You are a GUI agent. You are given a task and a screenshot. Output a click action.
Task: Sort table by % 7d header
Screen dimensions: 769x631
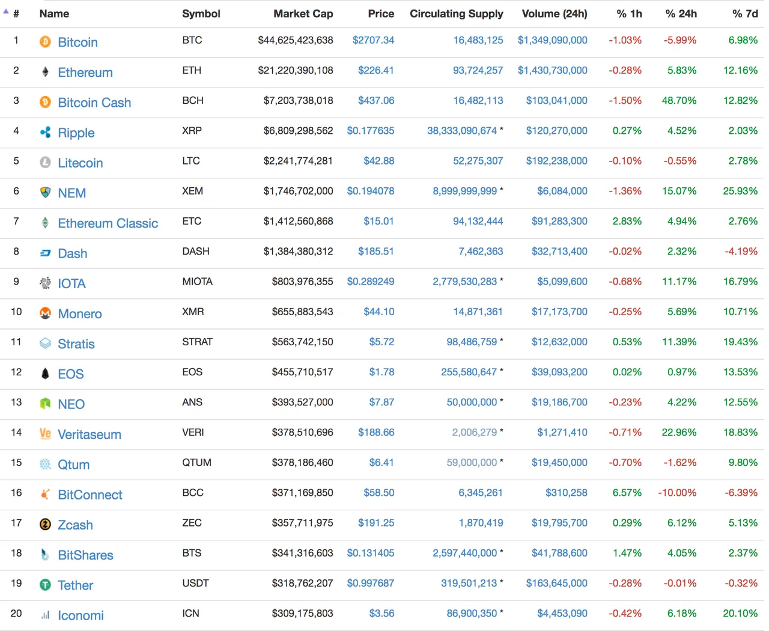745,13
